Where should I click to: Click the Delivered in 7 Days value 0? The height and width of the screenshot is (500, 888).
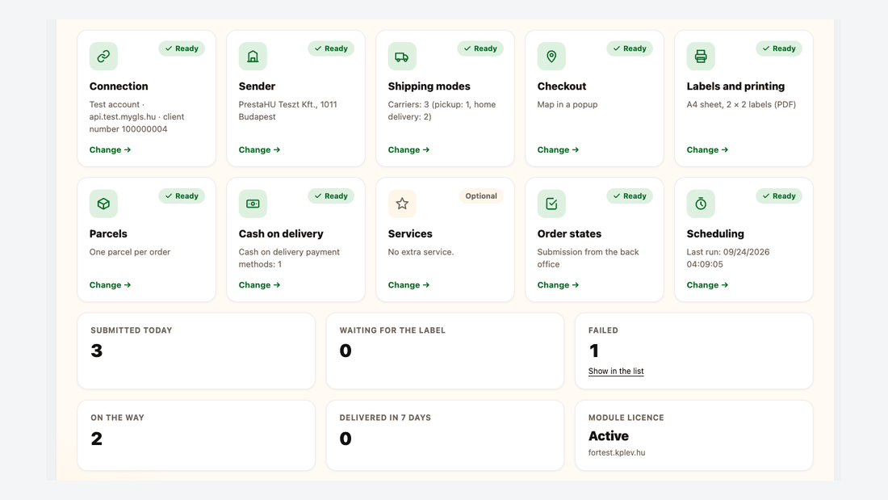(346, 439)
